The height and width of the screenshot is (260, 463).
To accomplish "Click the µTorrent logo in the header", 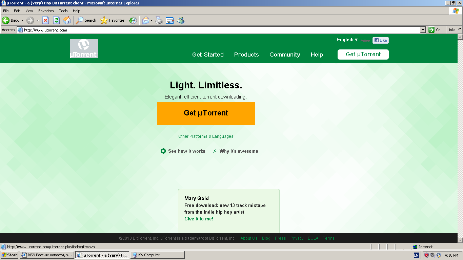I will tap(84, 48).
